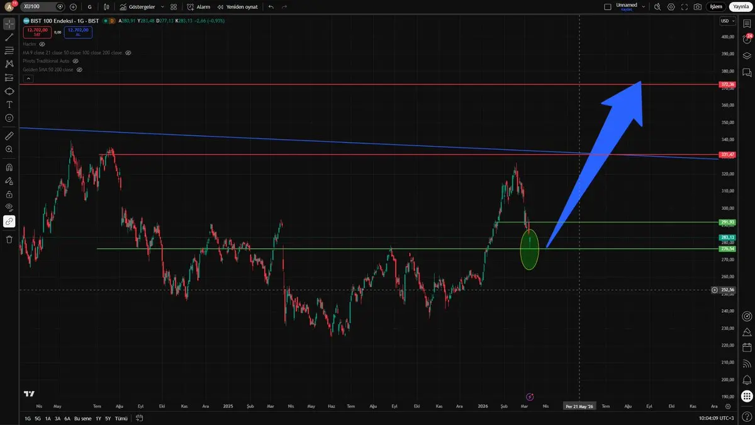Open the go to date calendar icon
The height and width of the screenshot is (425, 755).
pos(140,419)
